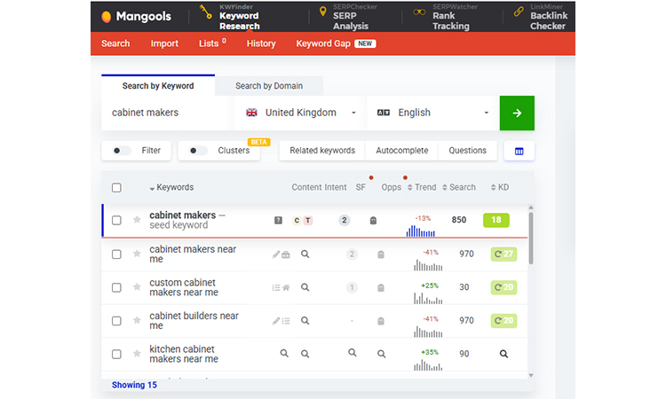The image size is (666, 399).
Task: Click the keyword input field
Action: click(167, 113)
